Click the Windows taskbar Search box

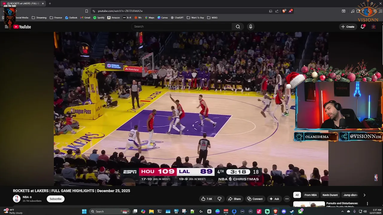[x=110, y=211]
